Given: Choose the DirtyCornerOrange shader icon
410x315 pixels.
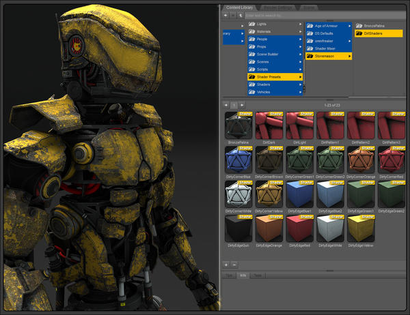Looking at the screenshot, I should pyautogui.click(x=361, y=160).
